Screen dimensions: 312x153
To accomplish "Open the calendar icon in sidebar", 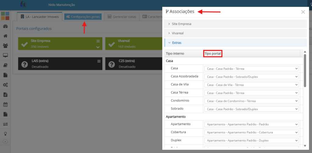I will pyautogui.click(x=5, y=104).
